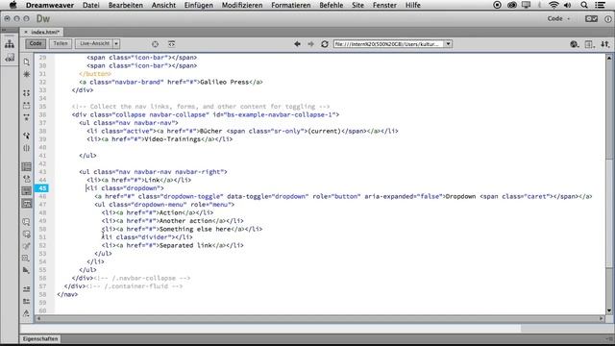Click Remove Comment icon

(x=27, y=235)
